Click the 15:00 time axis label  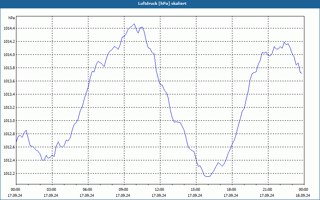point(196,190)
